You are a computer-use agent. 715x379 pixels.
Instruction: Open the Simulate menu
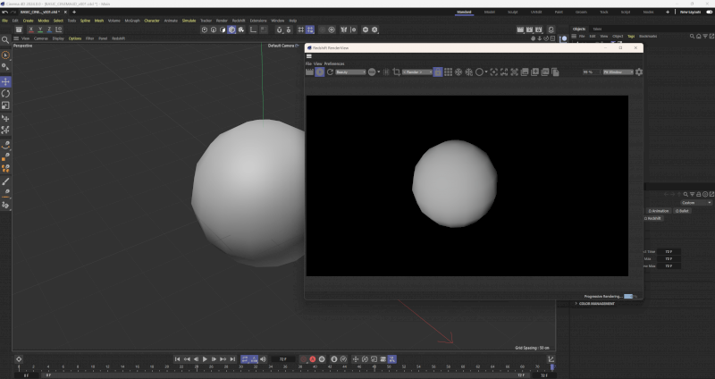coord(189,20)
